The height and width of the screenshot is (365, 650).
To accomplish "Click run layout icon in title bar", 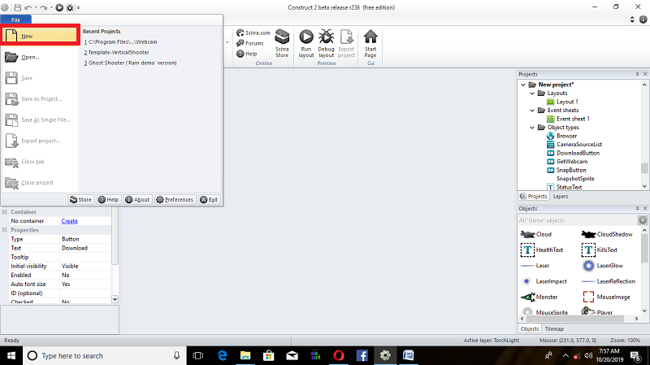I will click(x=59, y=7).
